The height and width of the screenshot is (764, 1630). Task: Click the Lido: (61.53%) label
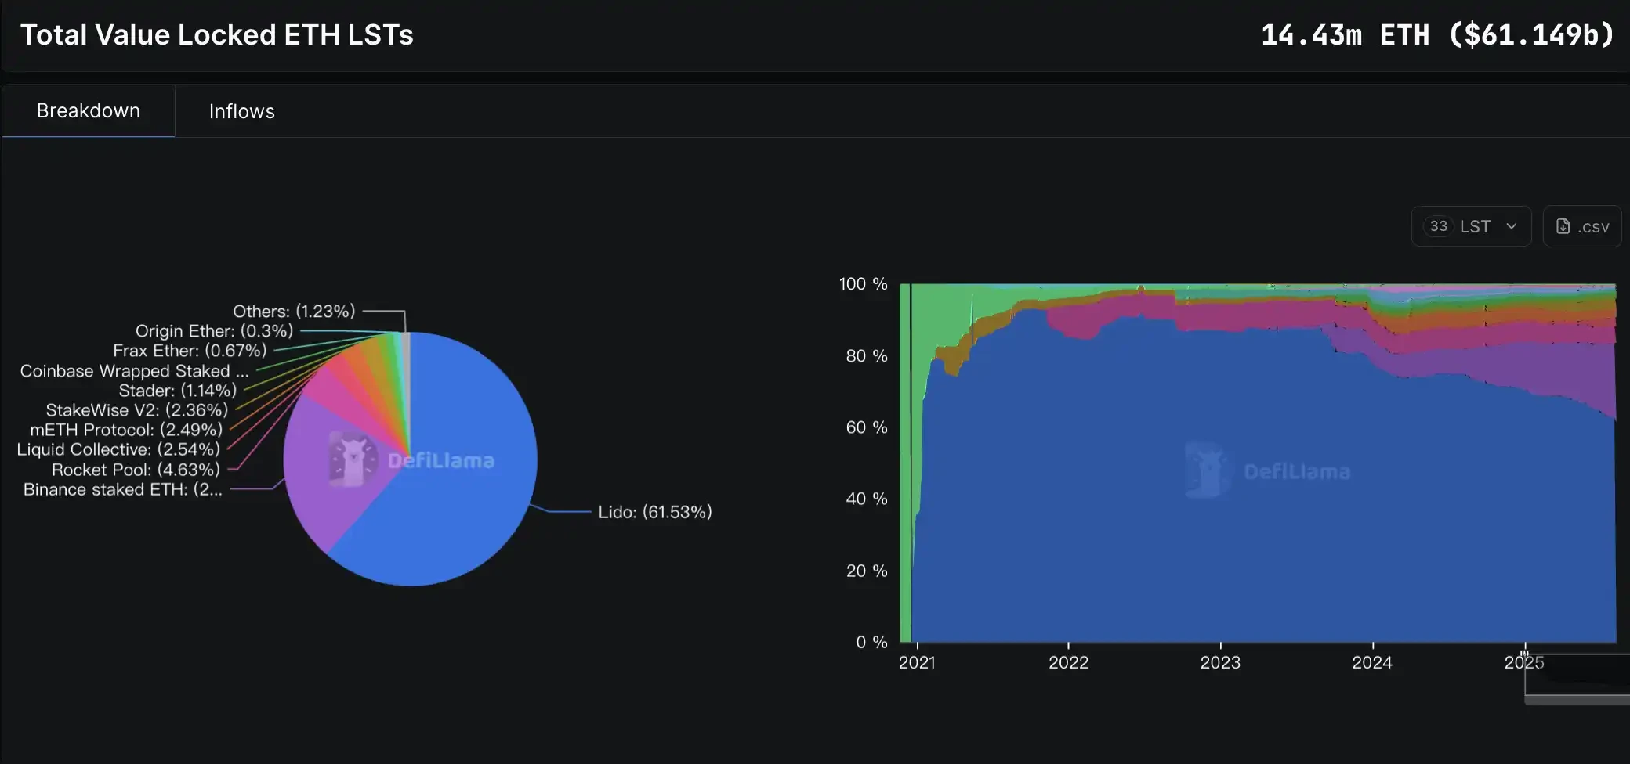655,512
